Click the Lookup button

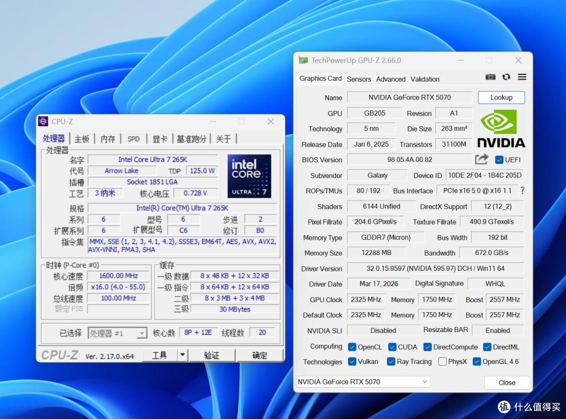pos(502,97)
